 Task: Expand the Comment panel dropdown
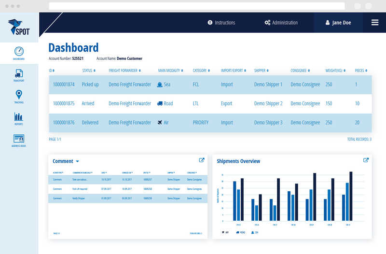77,161
